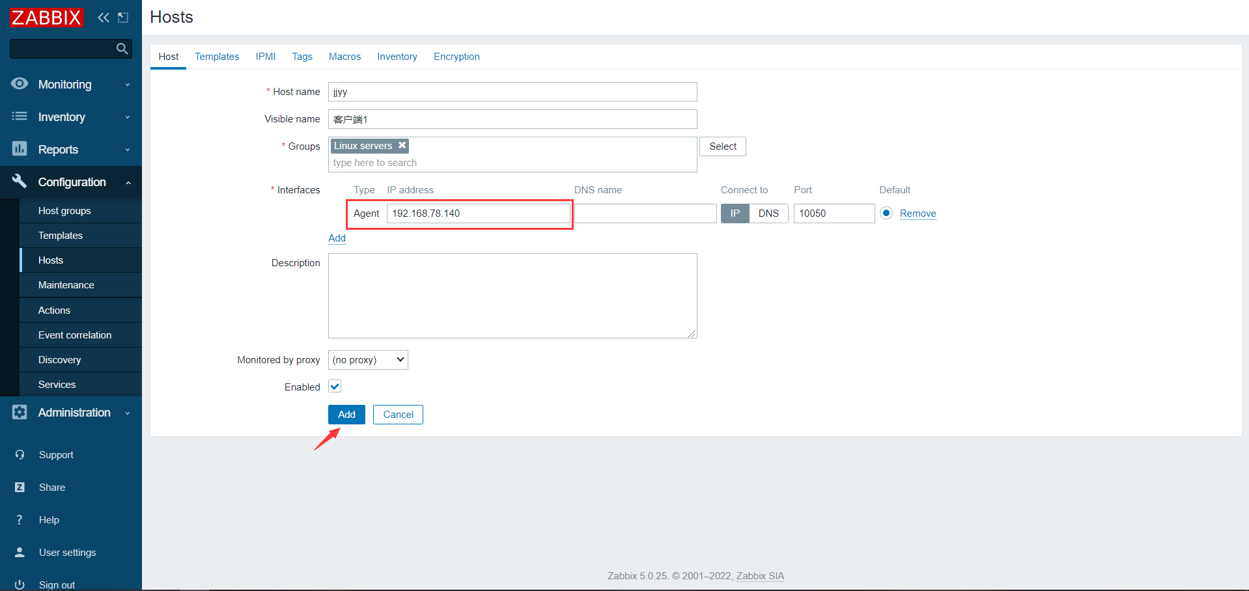The width and height of the screenshot is (1249, 591).
Task: Switch to the Encryption tab
Action: tap(456, 57)
